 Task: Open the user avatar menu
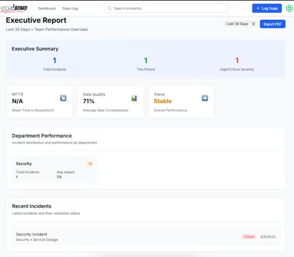[289, 8]
